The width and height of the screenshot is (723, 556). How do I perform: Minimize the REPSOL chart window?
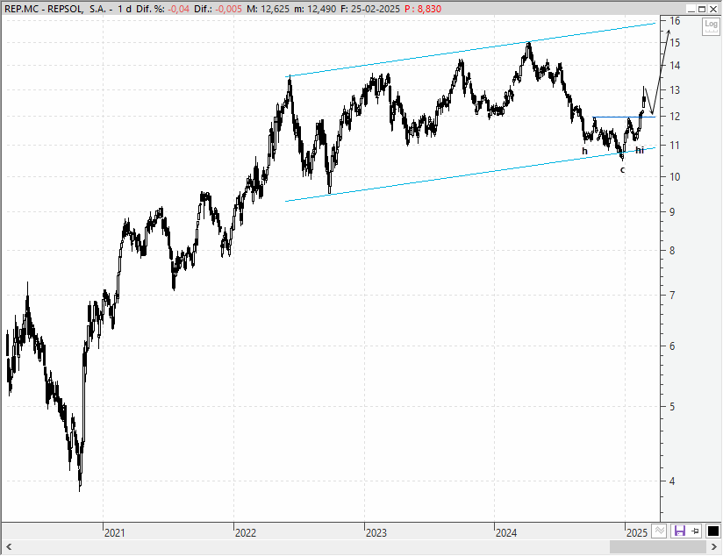691,10
